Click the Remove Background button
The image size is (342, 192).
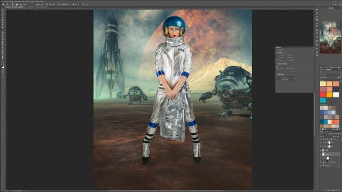(285, 77)
